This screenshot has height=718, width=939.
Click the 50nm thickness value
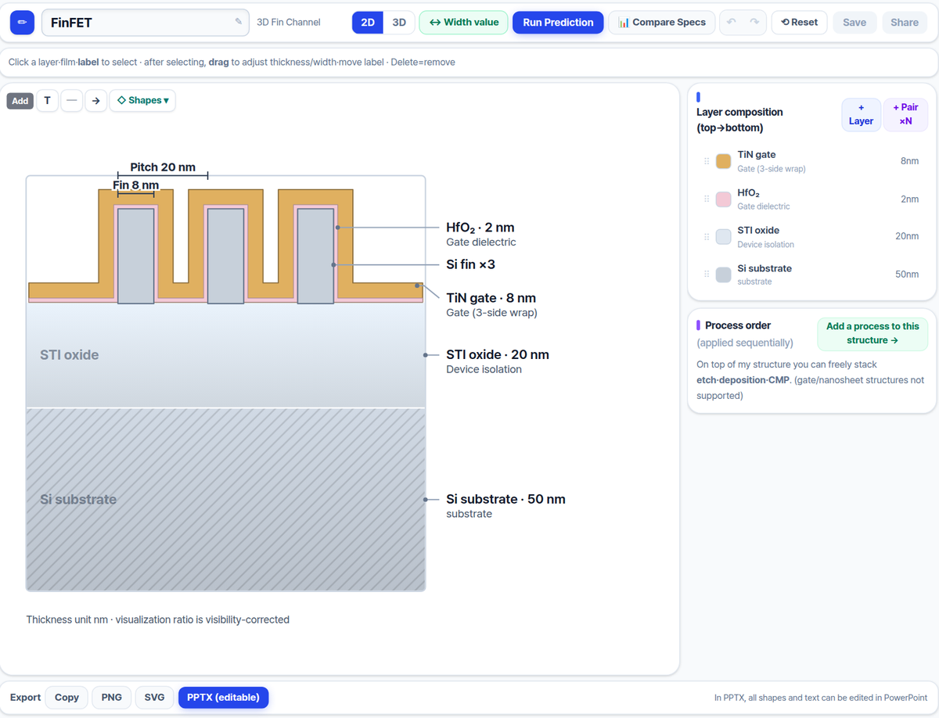point(907,275)
